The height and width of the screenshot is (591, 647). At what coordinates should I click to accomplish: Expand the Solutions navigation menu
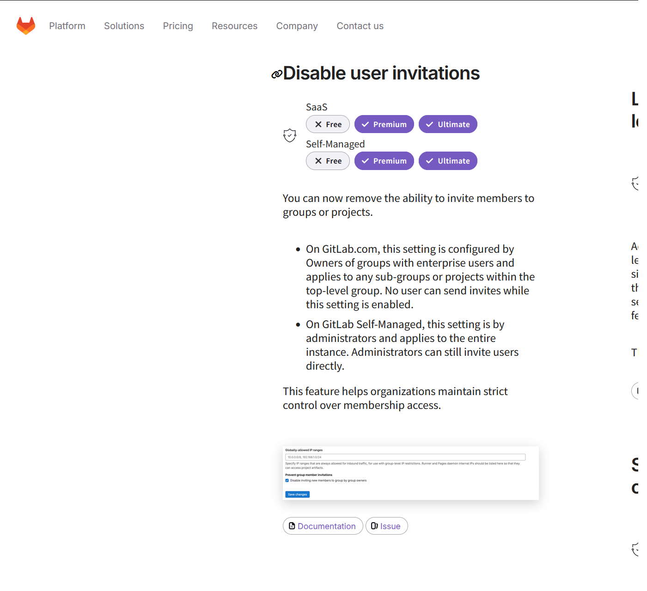coord(124,26)
